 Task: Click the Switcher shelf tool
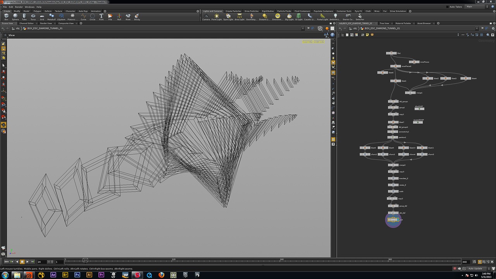click(x=360, y=17)
